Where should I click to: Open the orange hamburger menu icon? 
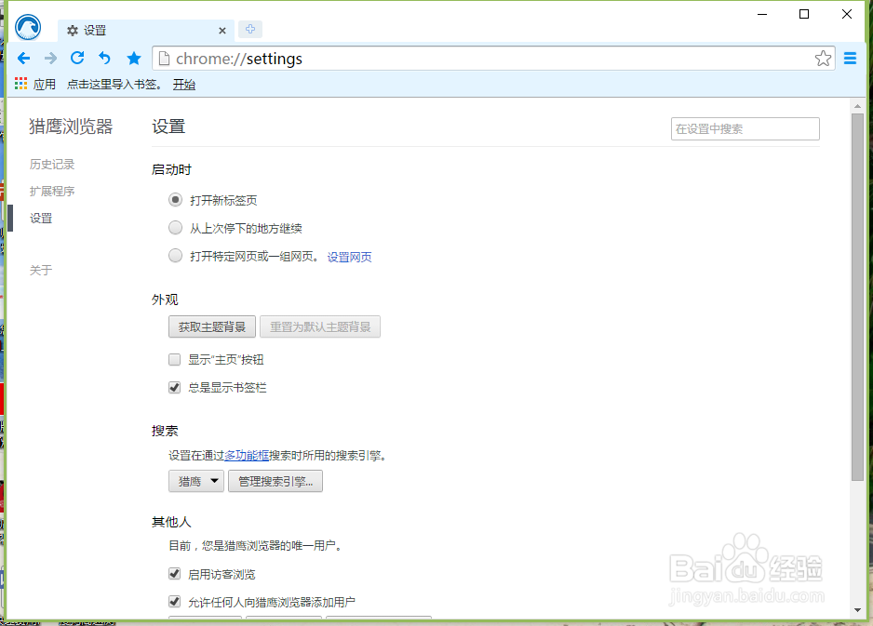point(850,58)
